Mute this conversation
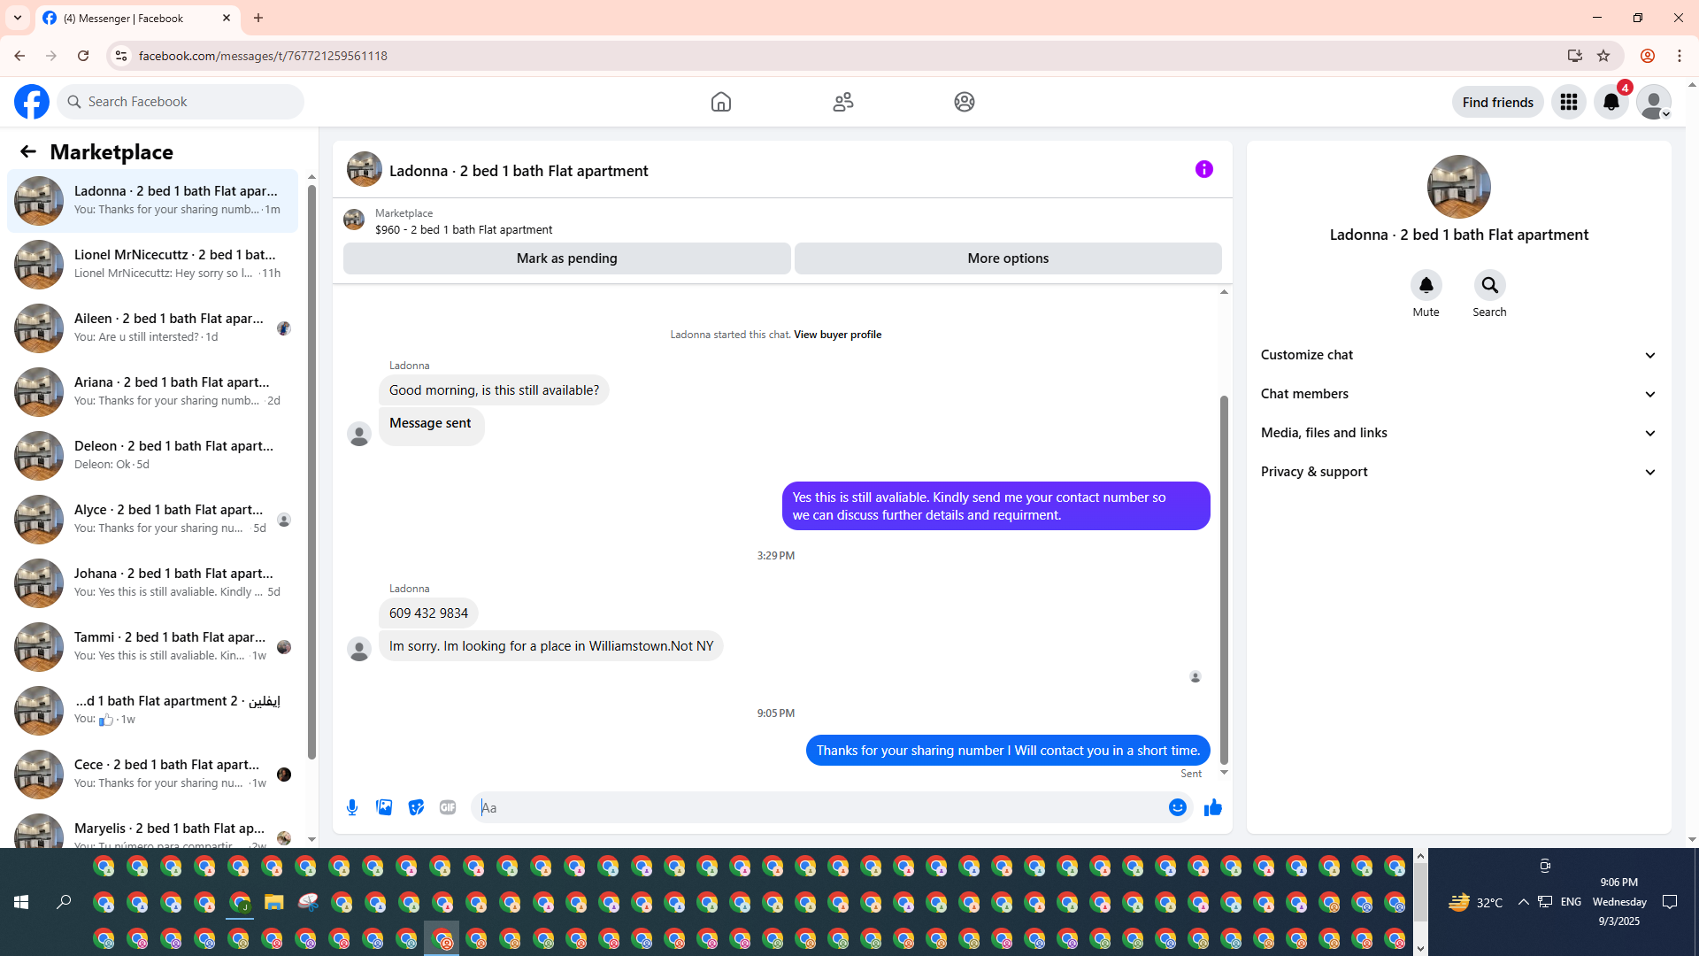This screenshot has height=956, width=1699. [x=1426, y=285]
